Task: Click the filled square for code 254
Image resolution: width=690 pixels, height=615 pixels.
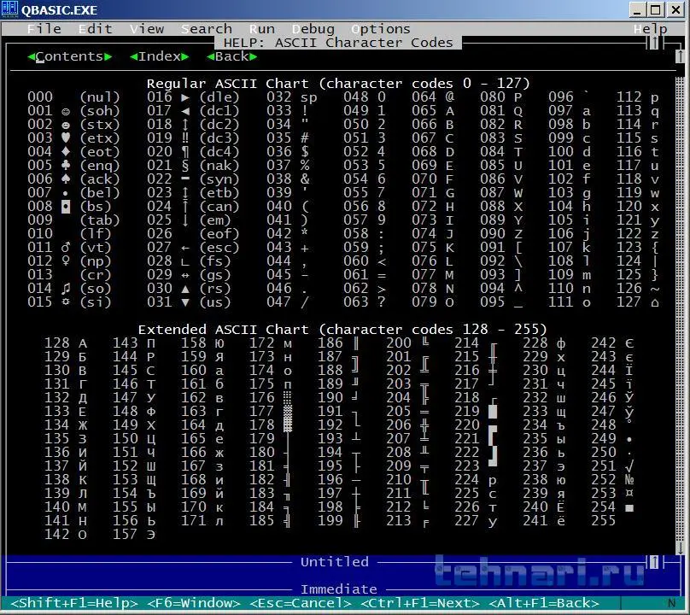Action: click(629, 508)
